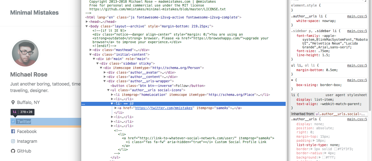Select the margin-bottom: 0.5em declaration

coord(317,70)
